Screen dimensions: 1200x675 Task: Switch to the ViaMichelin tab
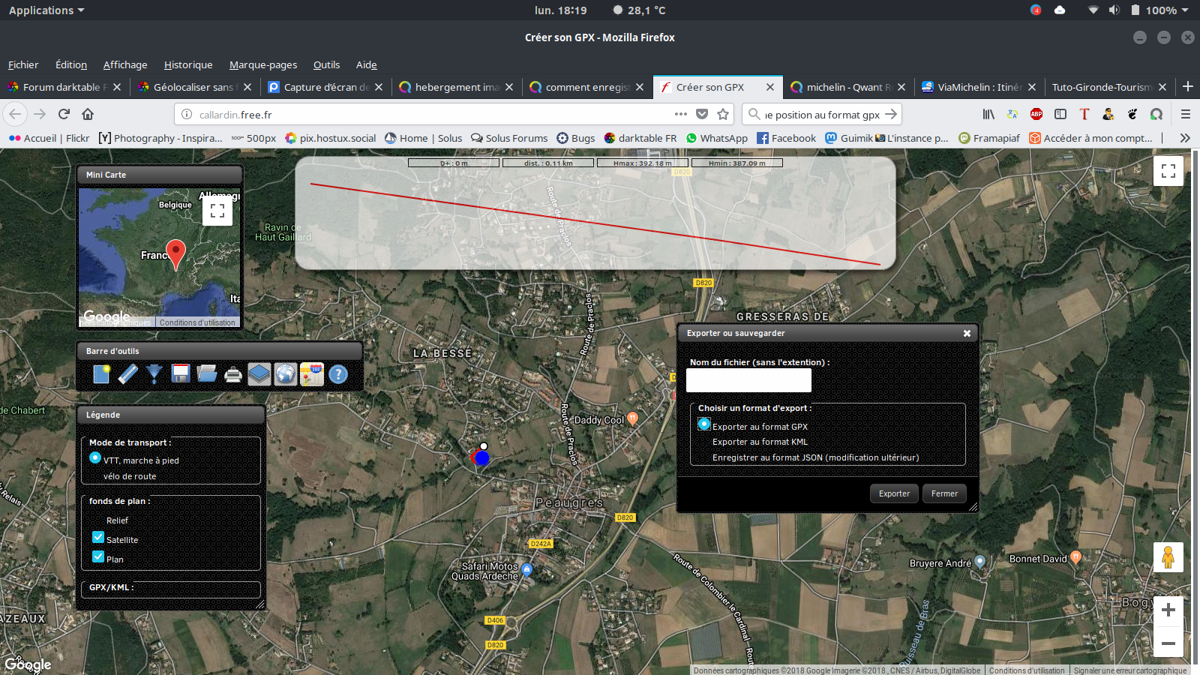[x=979, y=87]
